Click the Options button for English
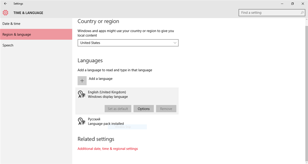Screen dimensions: 308x164 click(143, 109)
